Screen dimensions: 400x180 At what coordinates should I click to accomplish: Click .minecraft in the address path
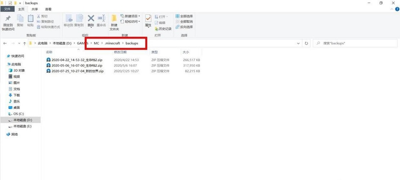coord(112,43)
